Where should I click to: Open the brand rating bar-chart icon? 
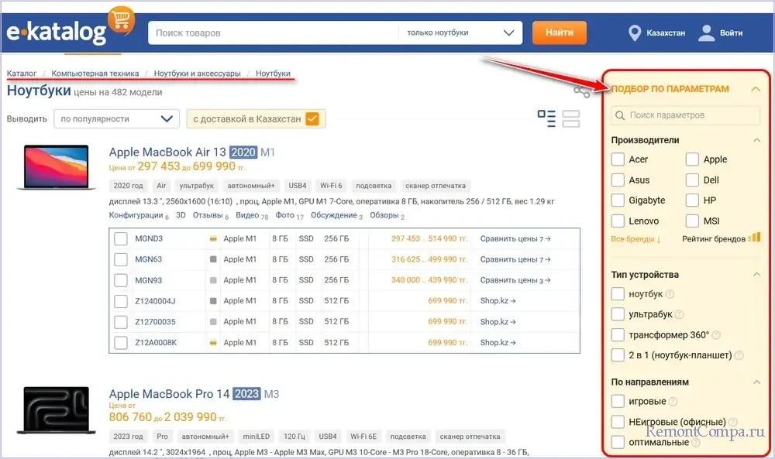point(754,238)
